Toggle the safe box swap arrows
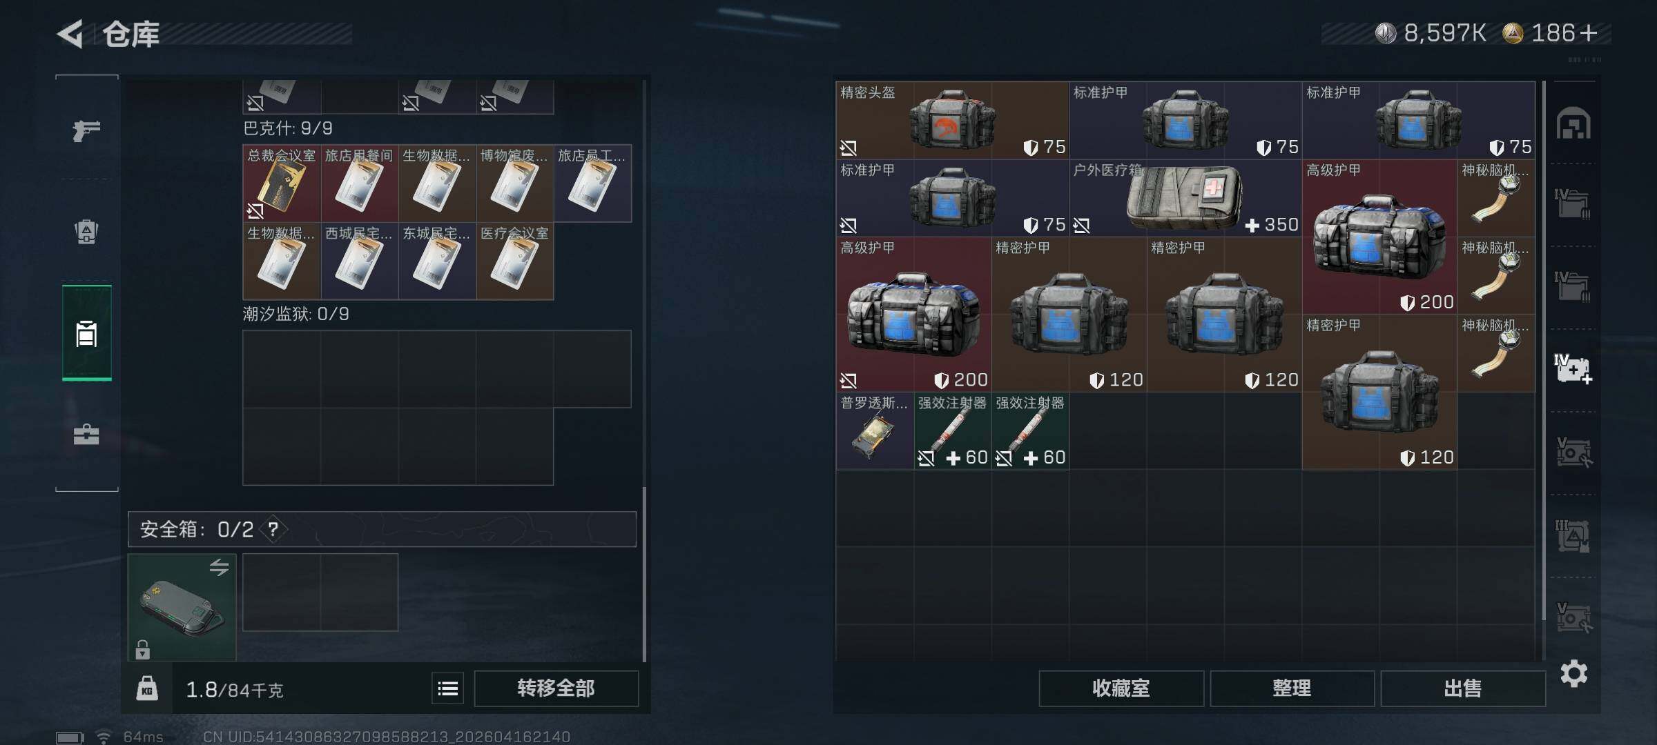1657x745 pixels. (220, 567)
